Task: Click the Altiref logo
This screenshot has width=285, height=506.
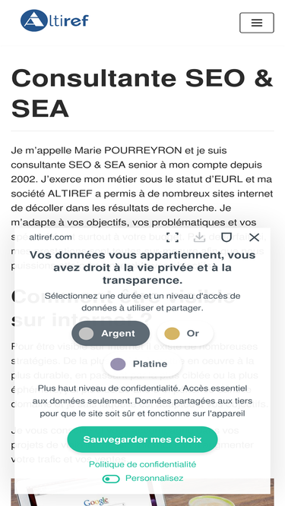Action: [54, 20]
